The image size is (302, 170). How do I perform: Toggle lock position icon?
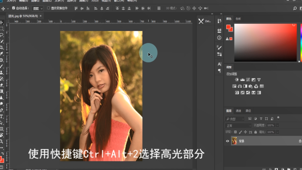[x=245, y=132]
